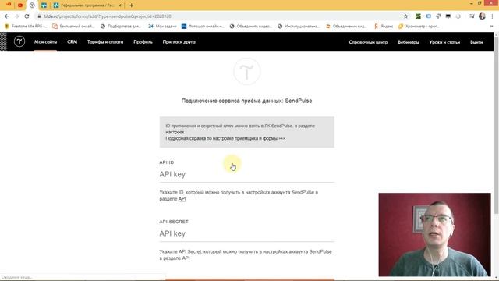Click the browser forward arrow

pos(17,16)
